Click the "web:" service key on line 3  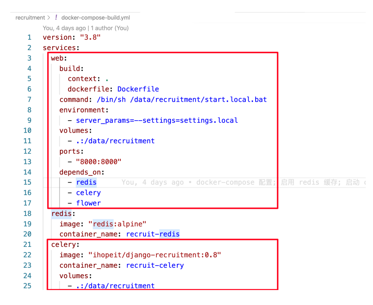click(59, 58)
